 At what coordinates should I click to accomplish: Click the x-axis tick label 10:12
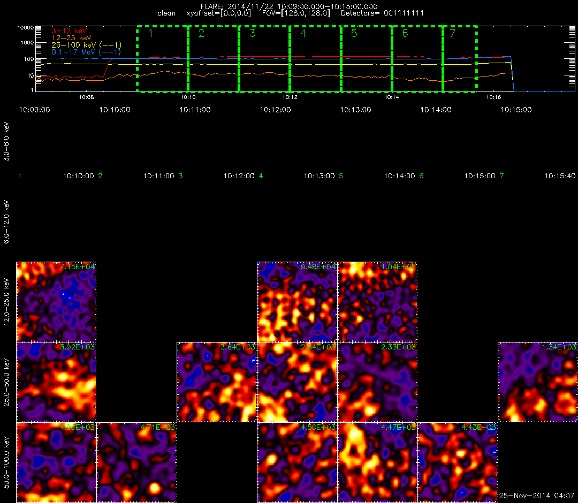(290, 97)
